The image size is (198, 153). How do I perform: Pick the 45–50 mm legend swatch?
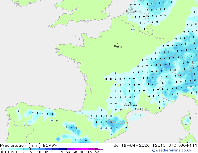[92, 149]
